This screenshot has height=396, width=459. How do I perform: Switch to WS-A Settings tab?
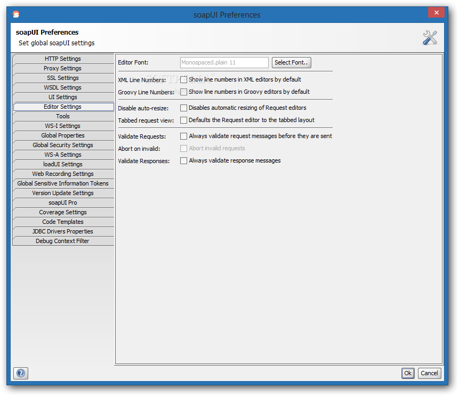click(x=63, y=155)
